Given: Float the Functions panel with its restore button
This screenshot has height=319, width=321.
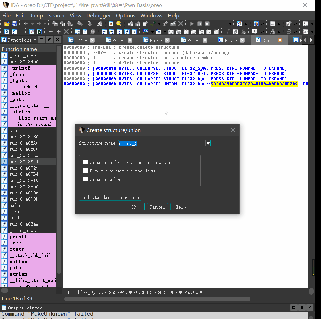Looking at the screenshot, I should 50,40.
